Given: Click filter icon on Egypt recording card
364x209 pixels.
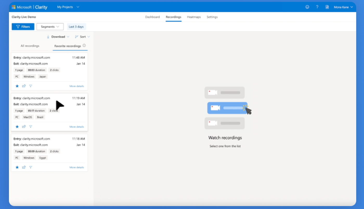Looking at the screenshot, I should (x=31, y=167).
